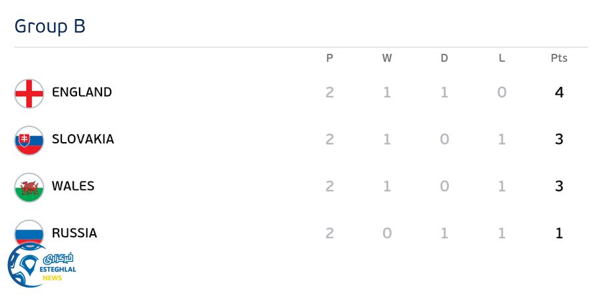The image size is (602, 300).
Task: Select the RUSSIA team name
Action: pyautogui.click(x=74, y=233)
